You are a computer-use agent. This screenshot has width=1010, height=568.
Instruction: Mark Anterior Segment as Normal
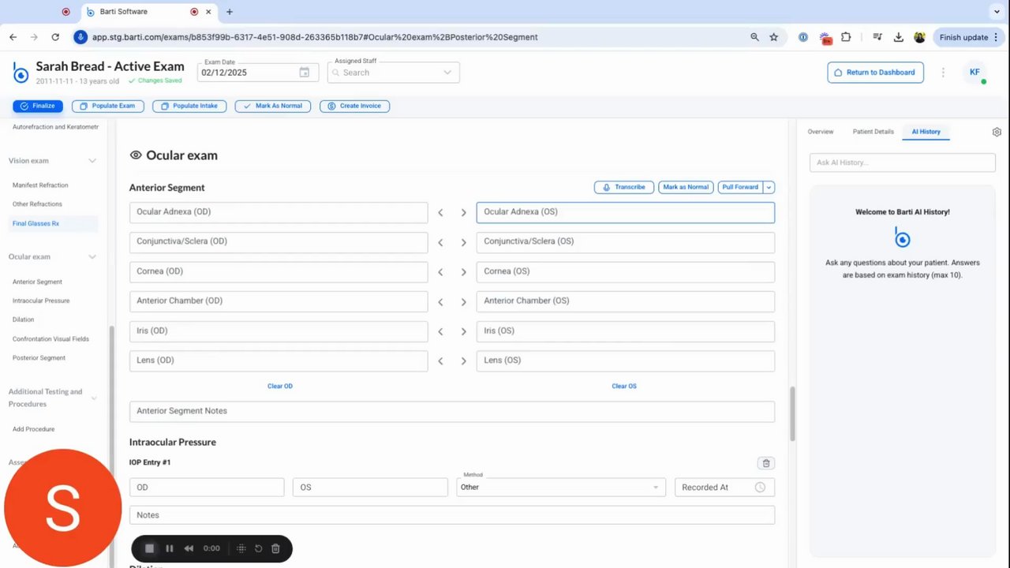pos(686,188)
